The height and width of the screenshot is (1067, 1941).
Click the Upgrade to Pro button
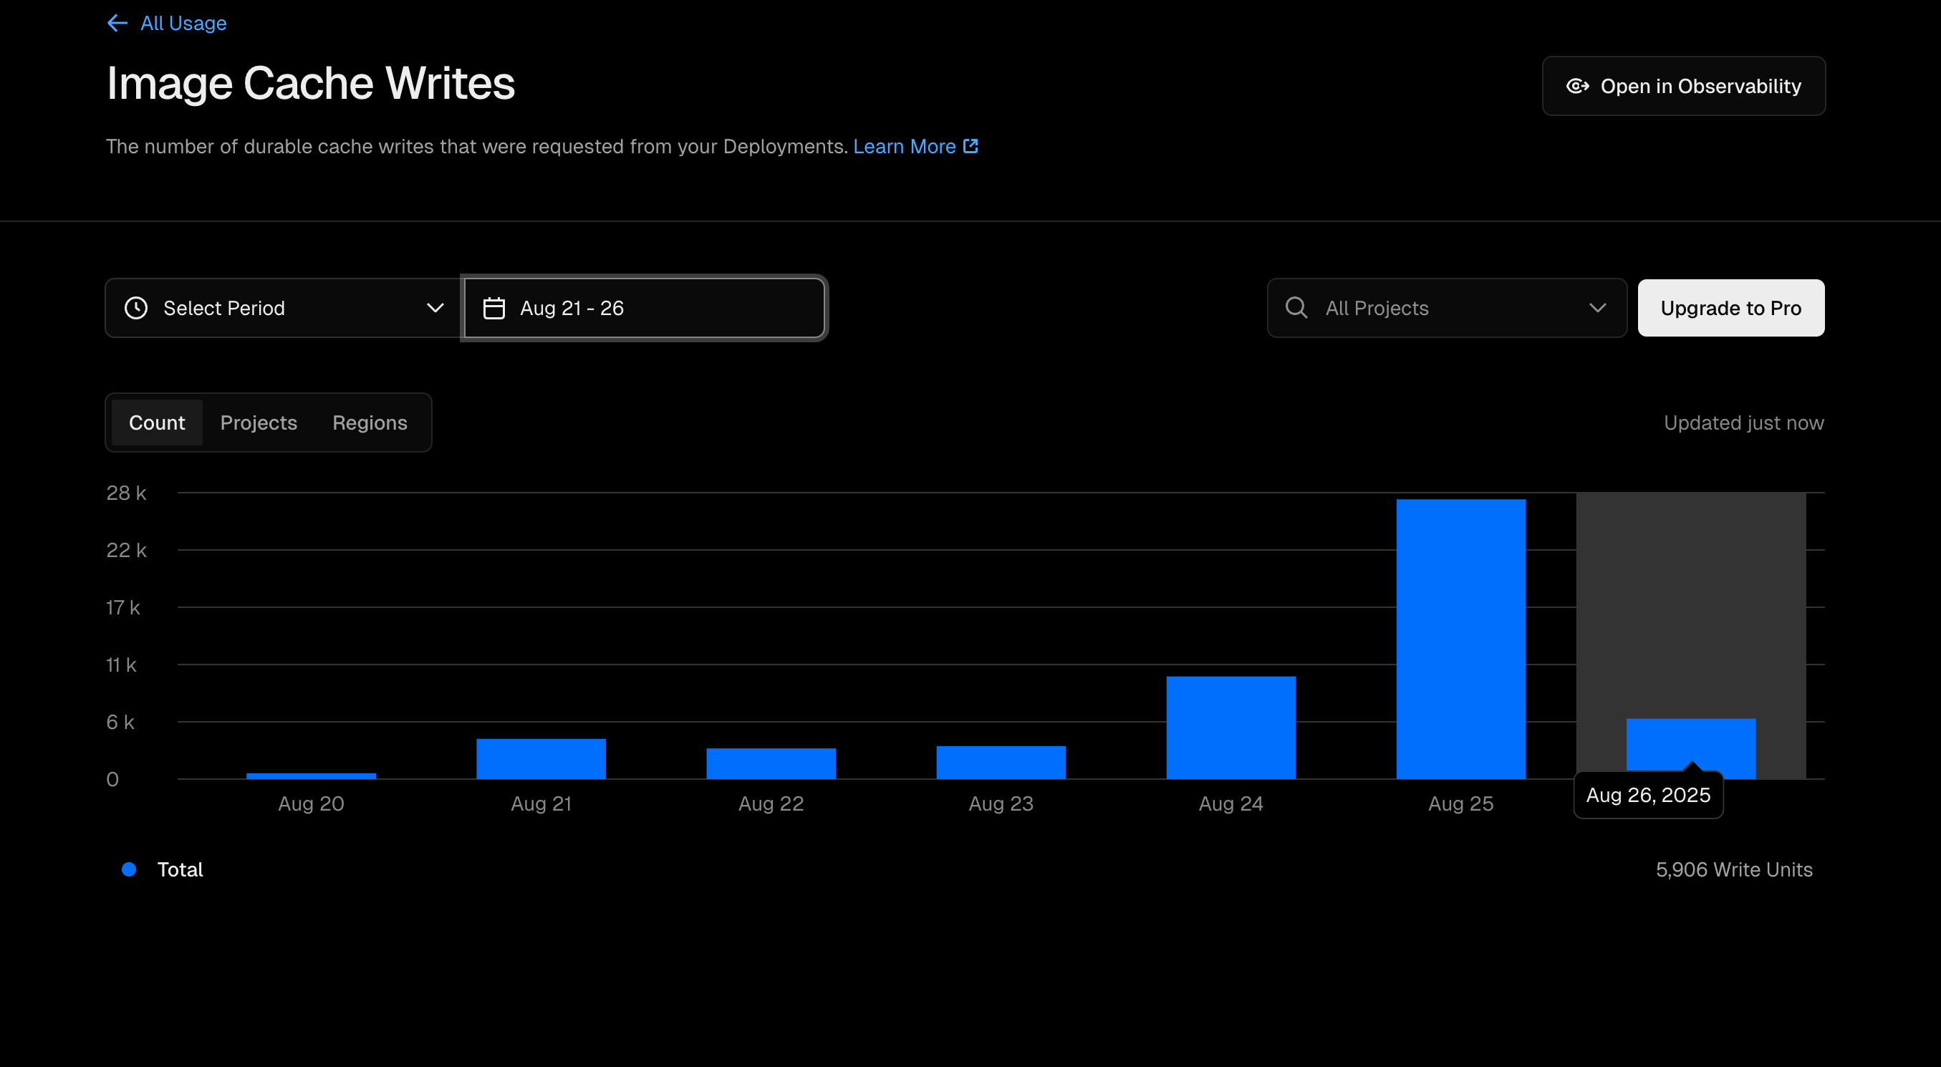pyautogui.click(x=1730, y=308)
